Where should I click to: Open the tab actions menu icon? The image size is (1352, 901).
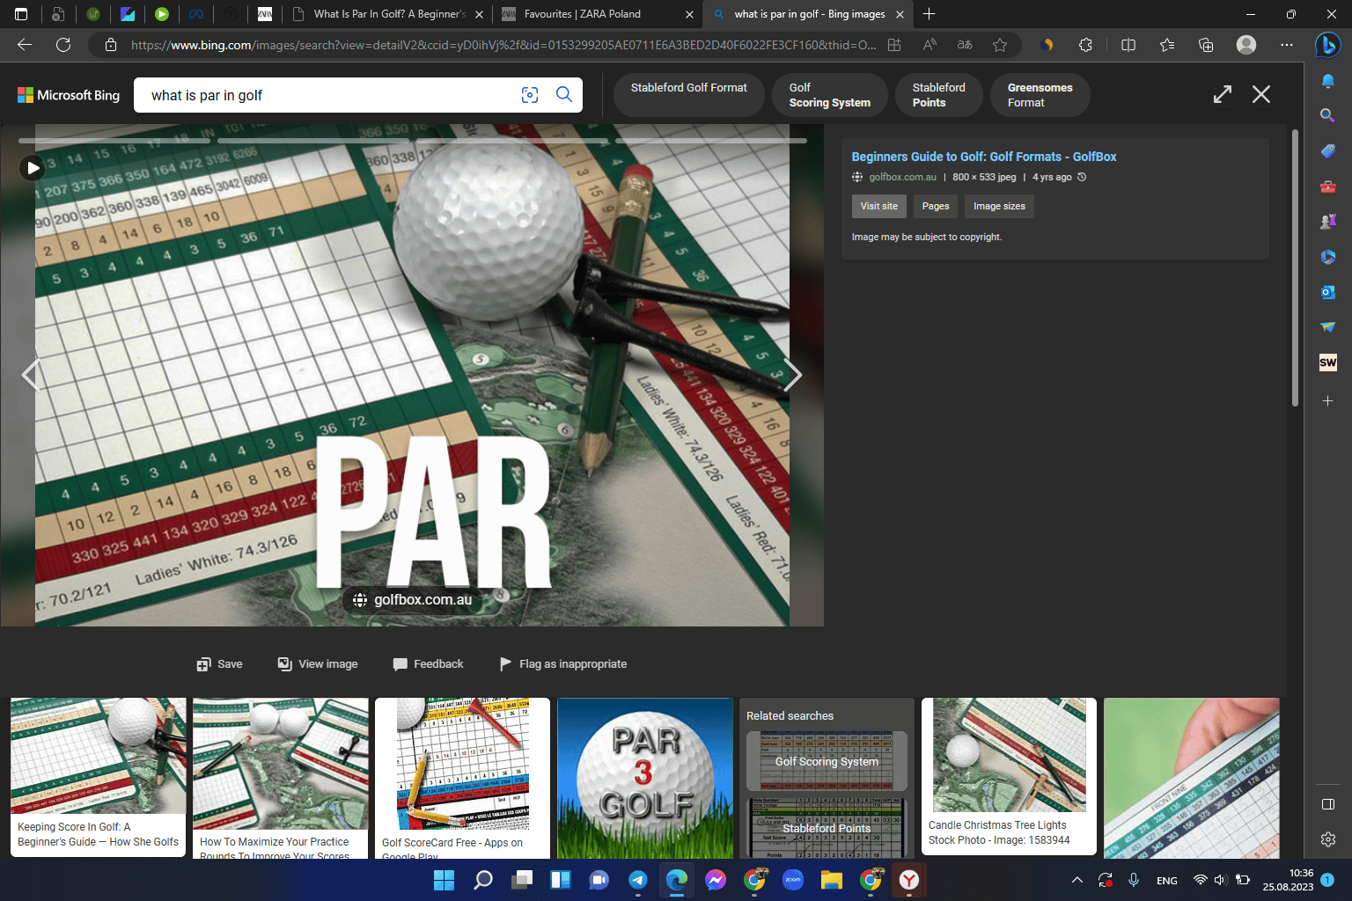21,14
